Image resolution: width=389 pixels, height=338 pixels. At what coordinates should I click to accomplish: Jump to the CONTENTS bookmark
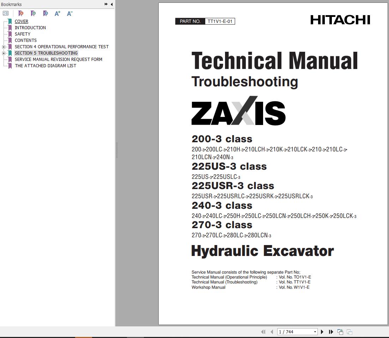point(25,40)
